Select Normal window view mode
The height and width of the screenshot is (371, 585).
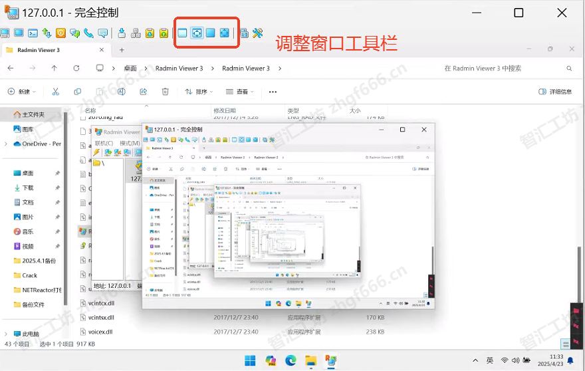182,33
